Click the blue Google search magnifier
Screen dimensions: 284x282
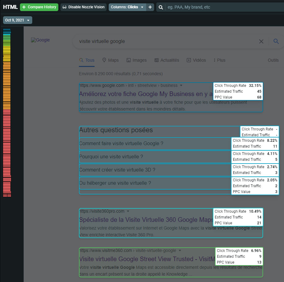(x=276, y=41)
